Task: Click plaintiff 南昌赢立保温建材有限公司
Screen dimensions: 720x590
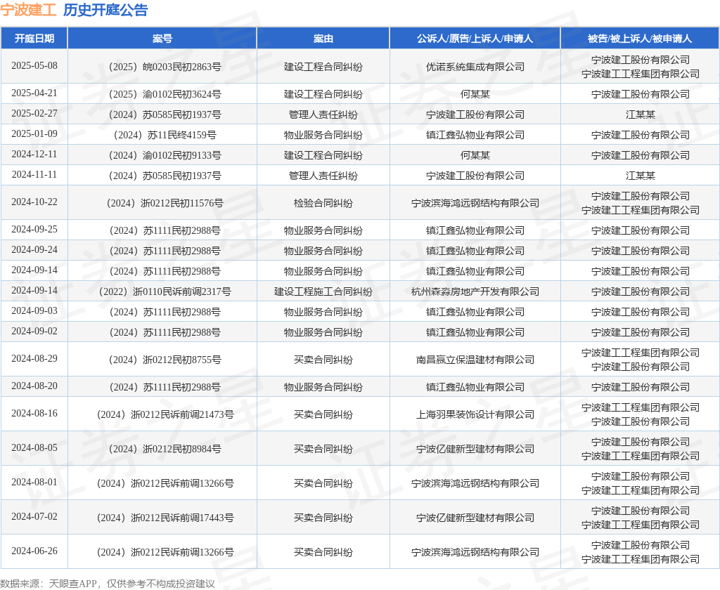Action: [475, 360]
